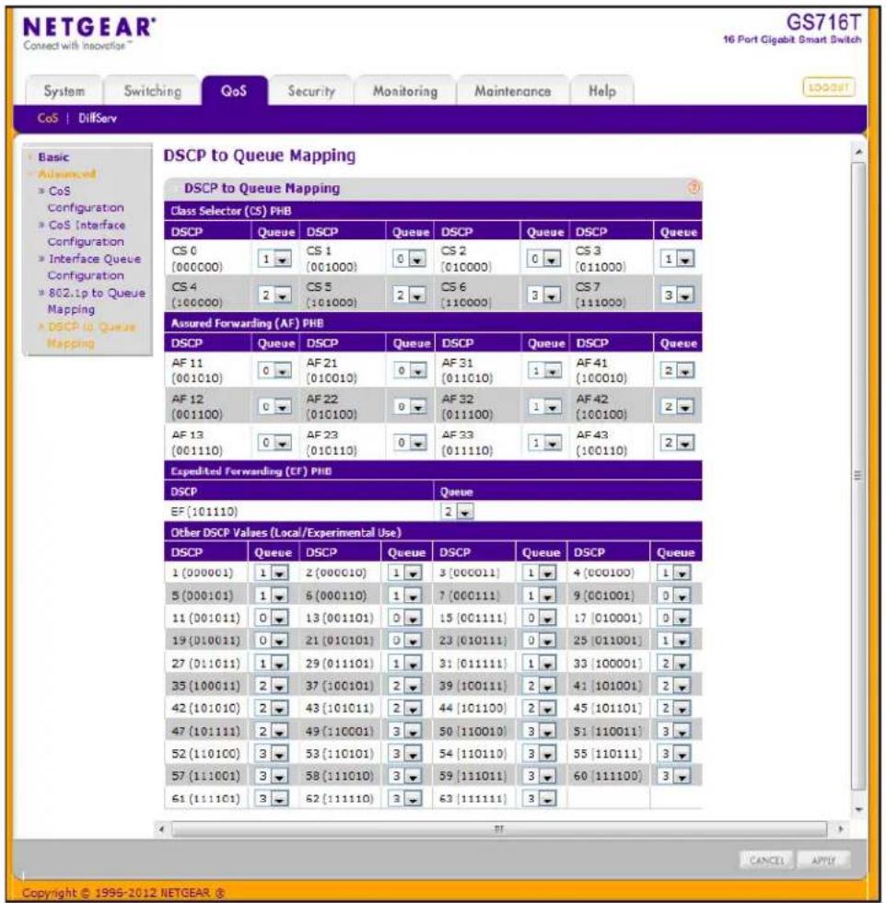Open the AF 41 queue dropdown
This screenshot has width=886, height=903.
point(677,370)
